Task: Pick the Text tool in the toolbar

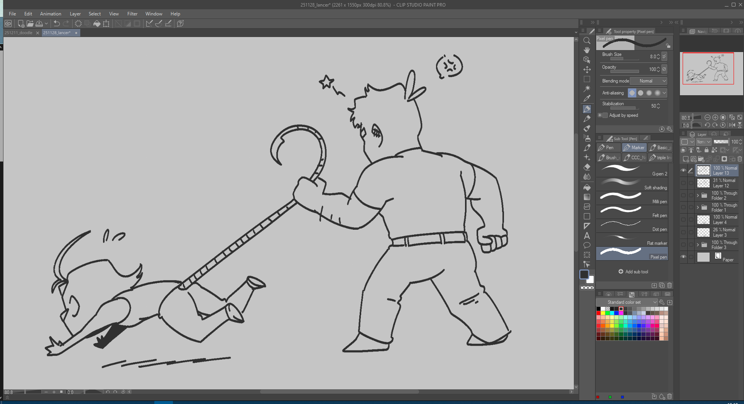Action: tap(587, 236)
